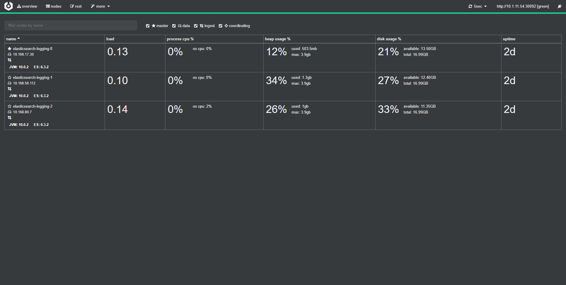Screen dimensions: 566x285
Task: Click the Cerebro logo icon
Action: (x=9, y=6)
